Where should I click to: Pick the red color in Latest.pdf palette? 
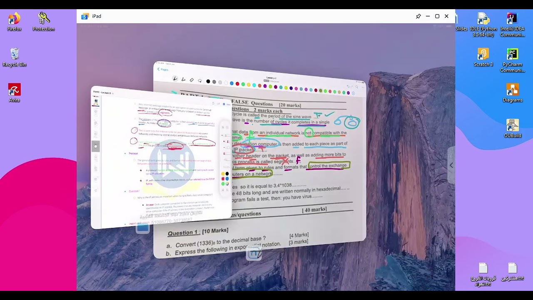[237, 84]
